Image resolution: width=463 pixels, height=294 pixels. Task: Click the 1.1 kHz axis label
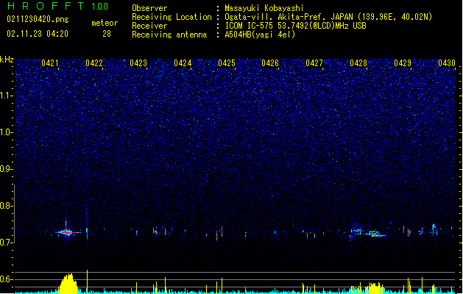pos(7,96)
